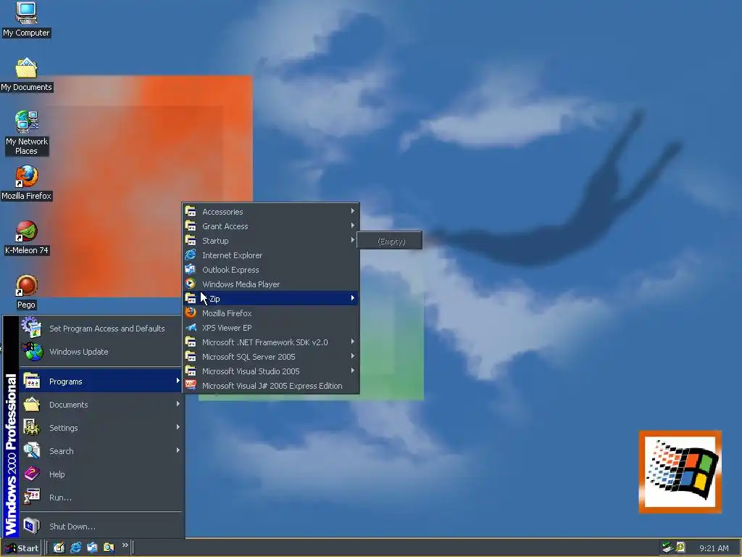Expand the Search submenu arrow
This screenshot has width=742, height=557.
178,450
